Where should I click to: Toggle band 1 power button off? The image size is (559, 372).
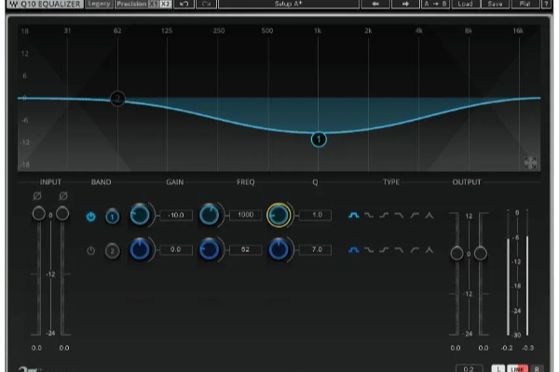coord(91,217)
